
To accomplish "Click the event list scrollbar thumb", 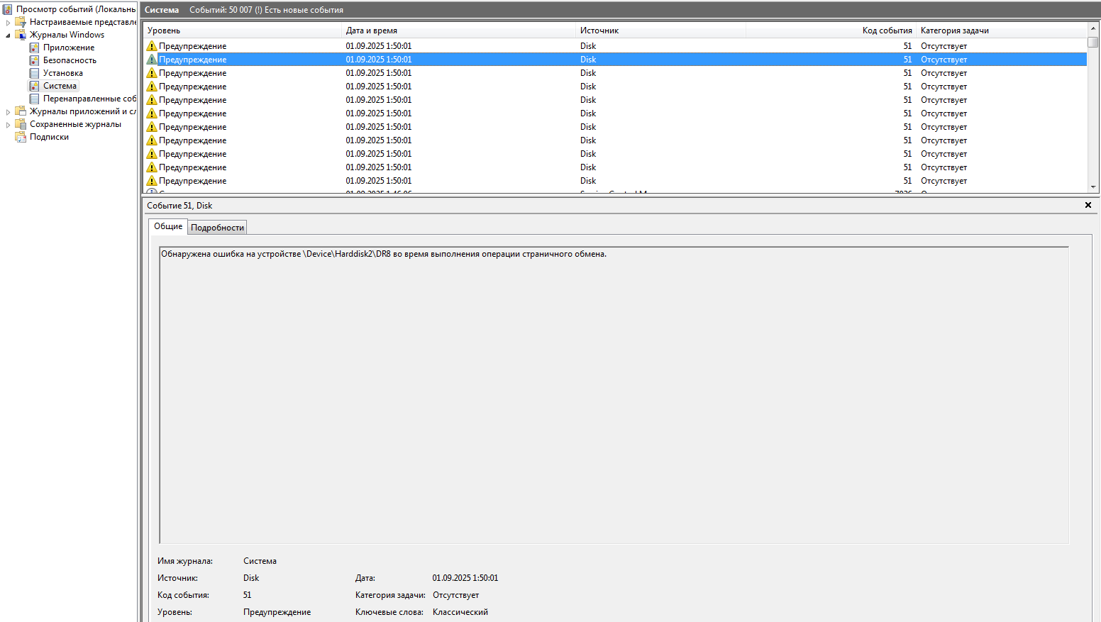I will (x=1093, y=42).
